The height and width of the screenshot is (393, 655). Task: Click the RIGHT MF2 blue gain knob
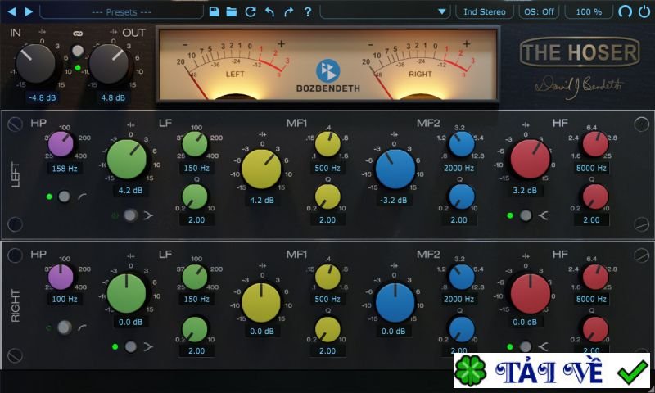pyautogui.click(x=395, y=303)
